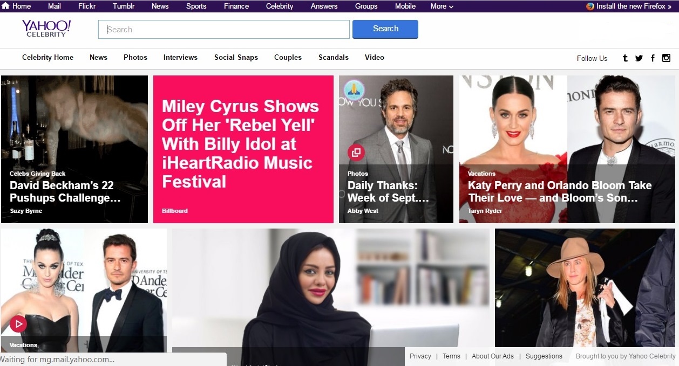Click the Firefox logo icon
This screenshot has width=679, height=366.
click(590, 6)
